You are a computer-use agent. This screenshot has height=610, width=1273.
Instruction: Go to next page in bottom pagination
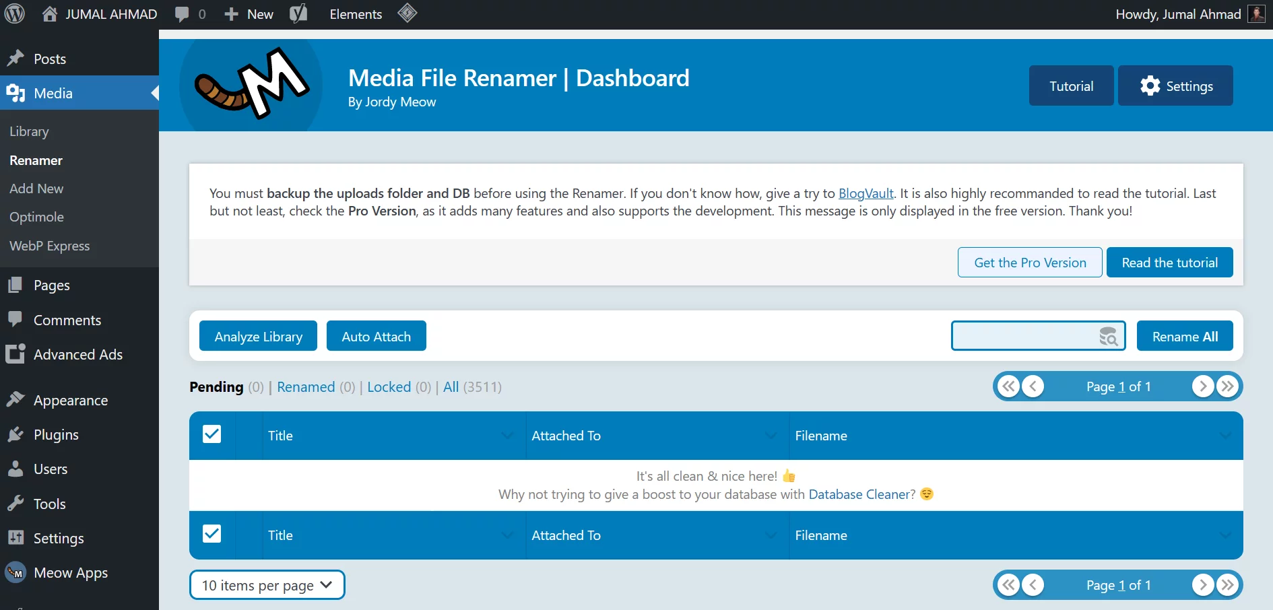click(1203, 585)
